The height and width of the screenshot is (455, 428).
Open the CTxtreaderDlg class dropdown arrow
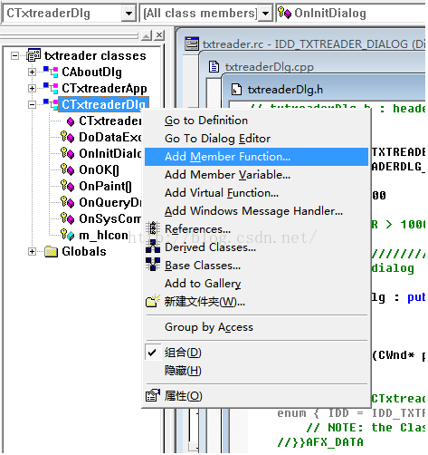click(x=128, y=14)
